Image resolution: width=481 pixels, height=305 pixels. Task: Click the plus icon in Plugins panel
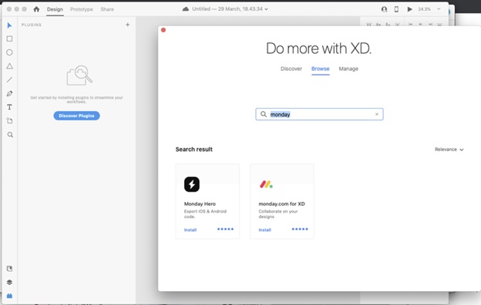click(x=128, y=25)
